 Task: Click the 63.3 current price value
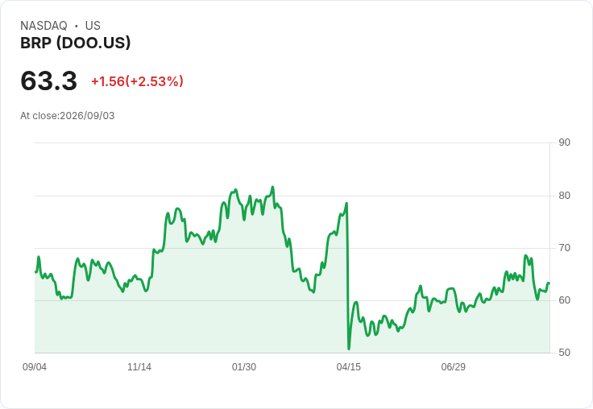tap(49, 81)
